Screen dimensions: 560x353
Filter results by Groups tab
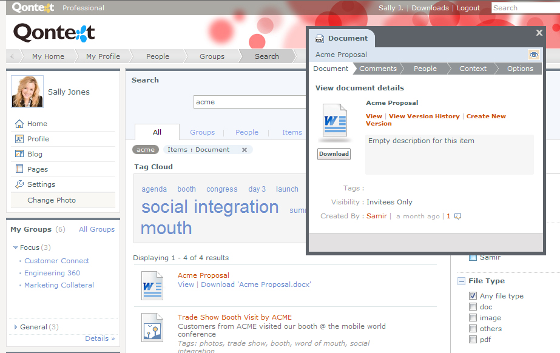coord(202,132)
